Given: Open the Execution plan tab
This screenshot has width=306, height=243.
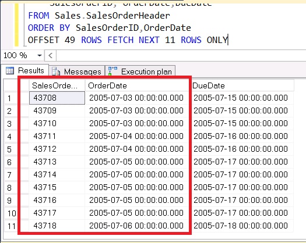Looking at the screenshot, I should (140, 72).
